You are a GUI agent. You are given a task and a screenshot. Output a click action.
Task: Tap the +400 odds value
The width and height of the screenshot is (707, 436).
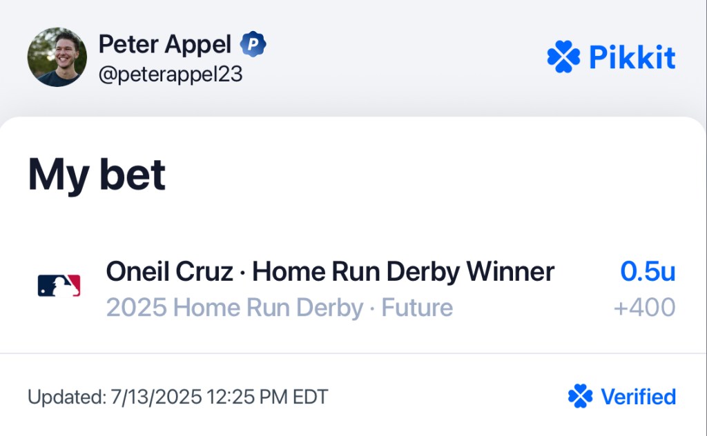pyautogui.click(x=645, y=308)
